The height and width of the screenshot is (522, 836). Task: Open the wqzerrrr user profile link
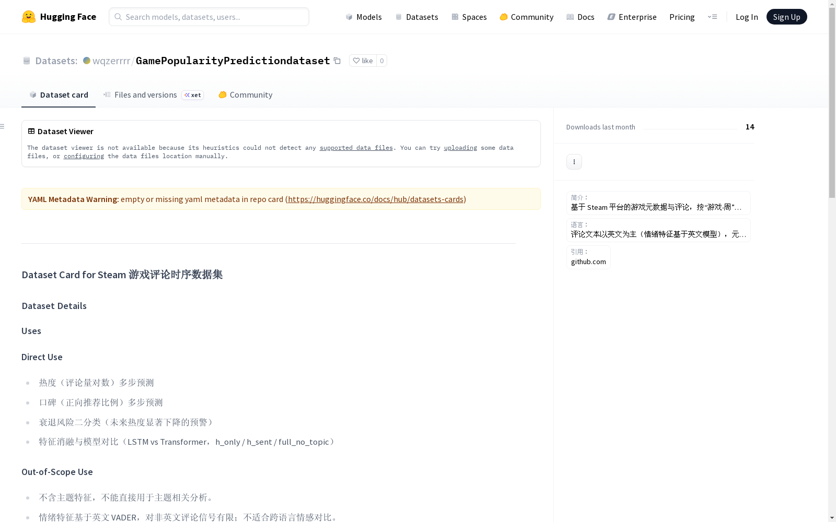tap(111, 61)
